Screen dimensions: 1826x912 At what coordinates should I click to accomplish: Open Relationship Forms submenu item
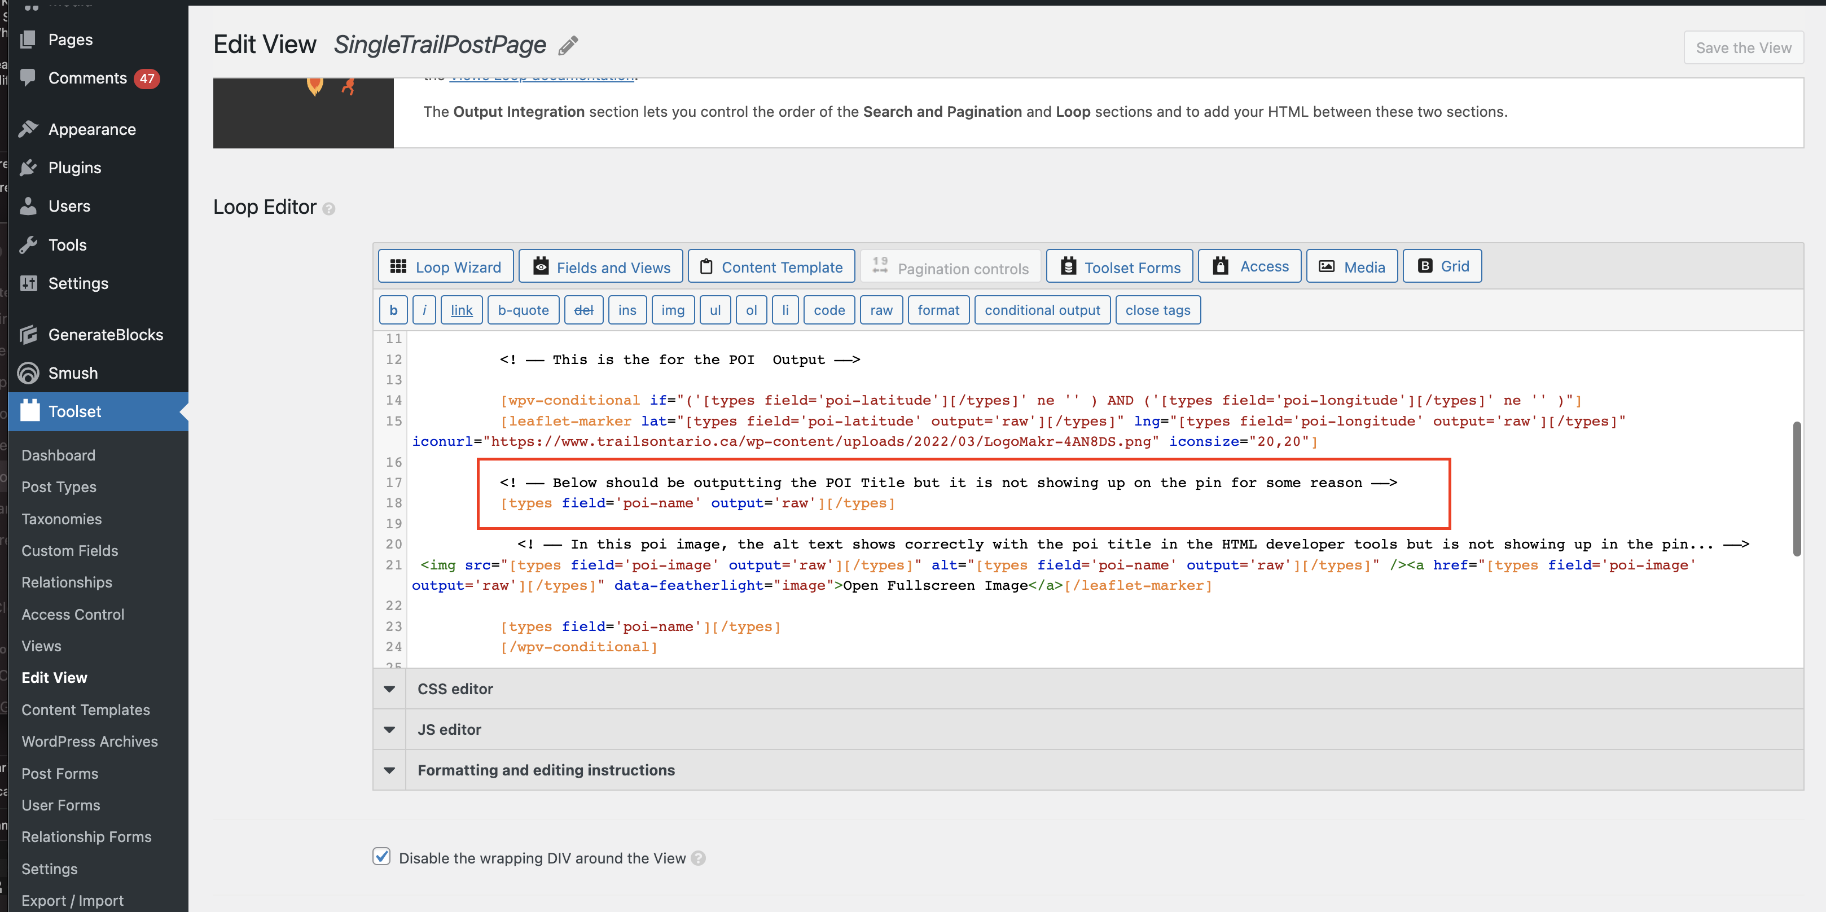[x=86, y=837]
